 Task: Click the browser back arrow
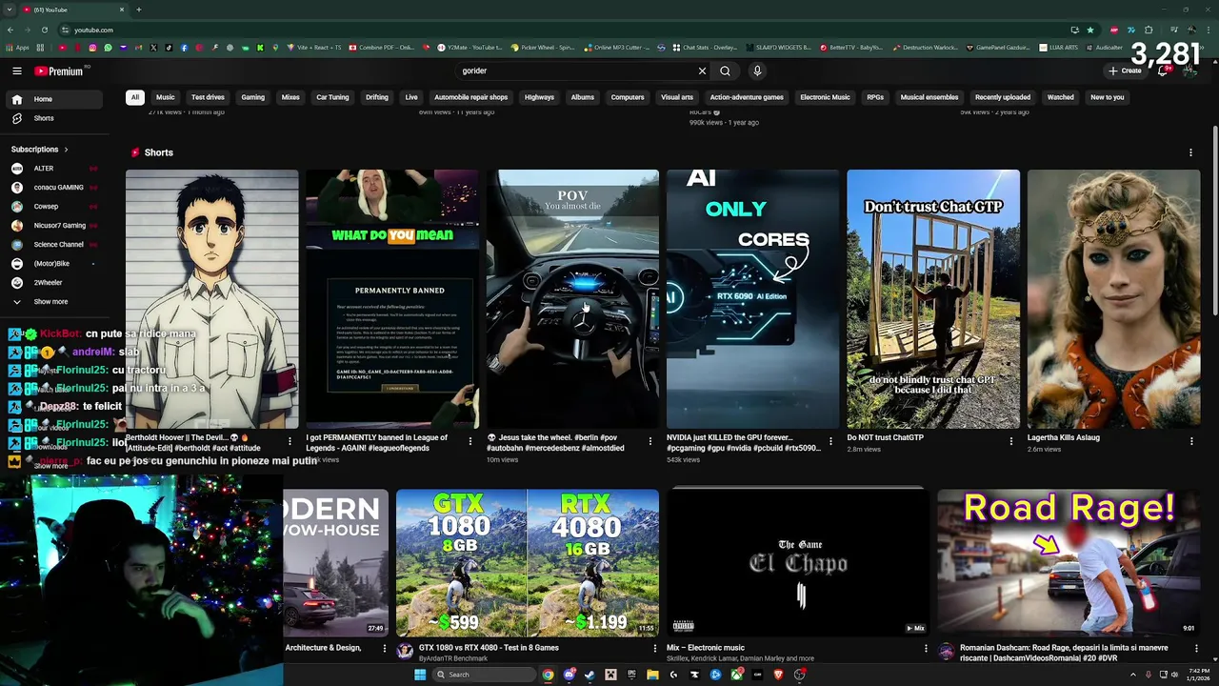click(11, 30)
